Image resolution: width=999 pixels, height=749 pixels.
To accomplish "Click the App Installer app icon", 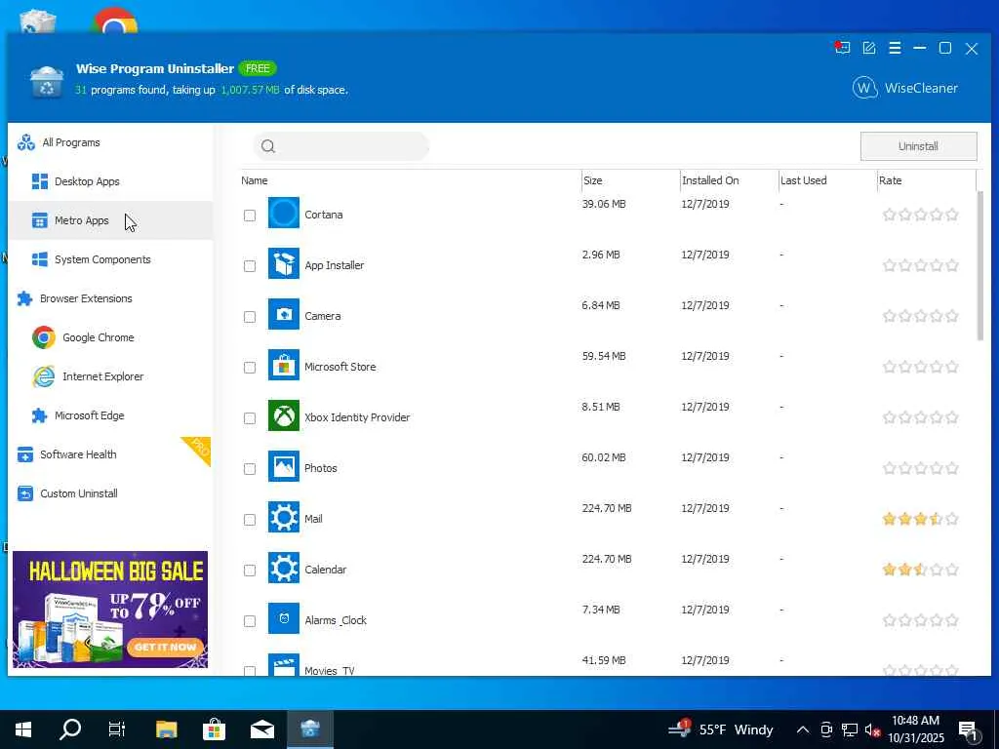I will tap(284, 263).
